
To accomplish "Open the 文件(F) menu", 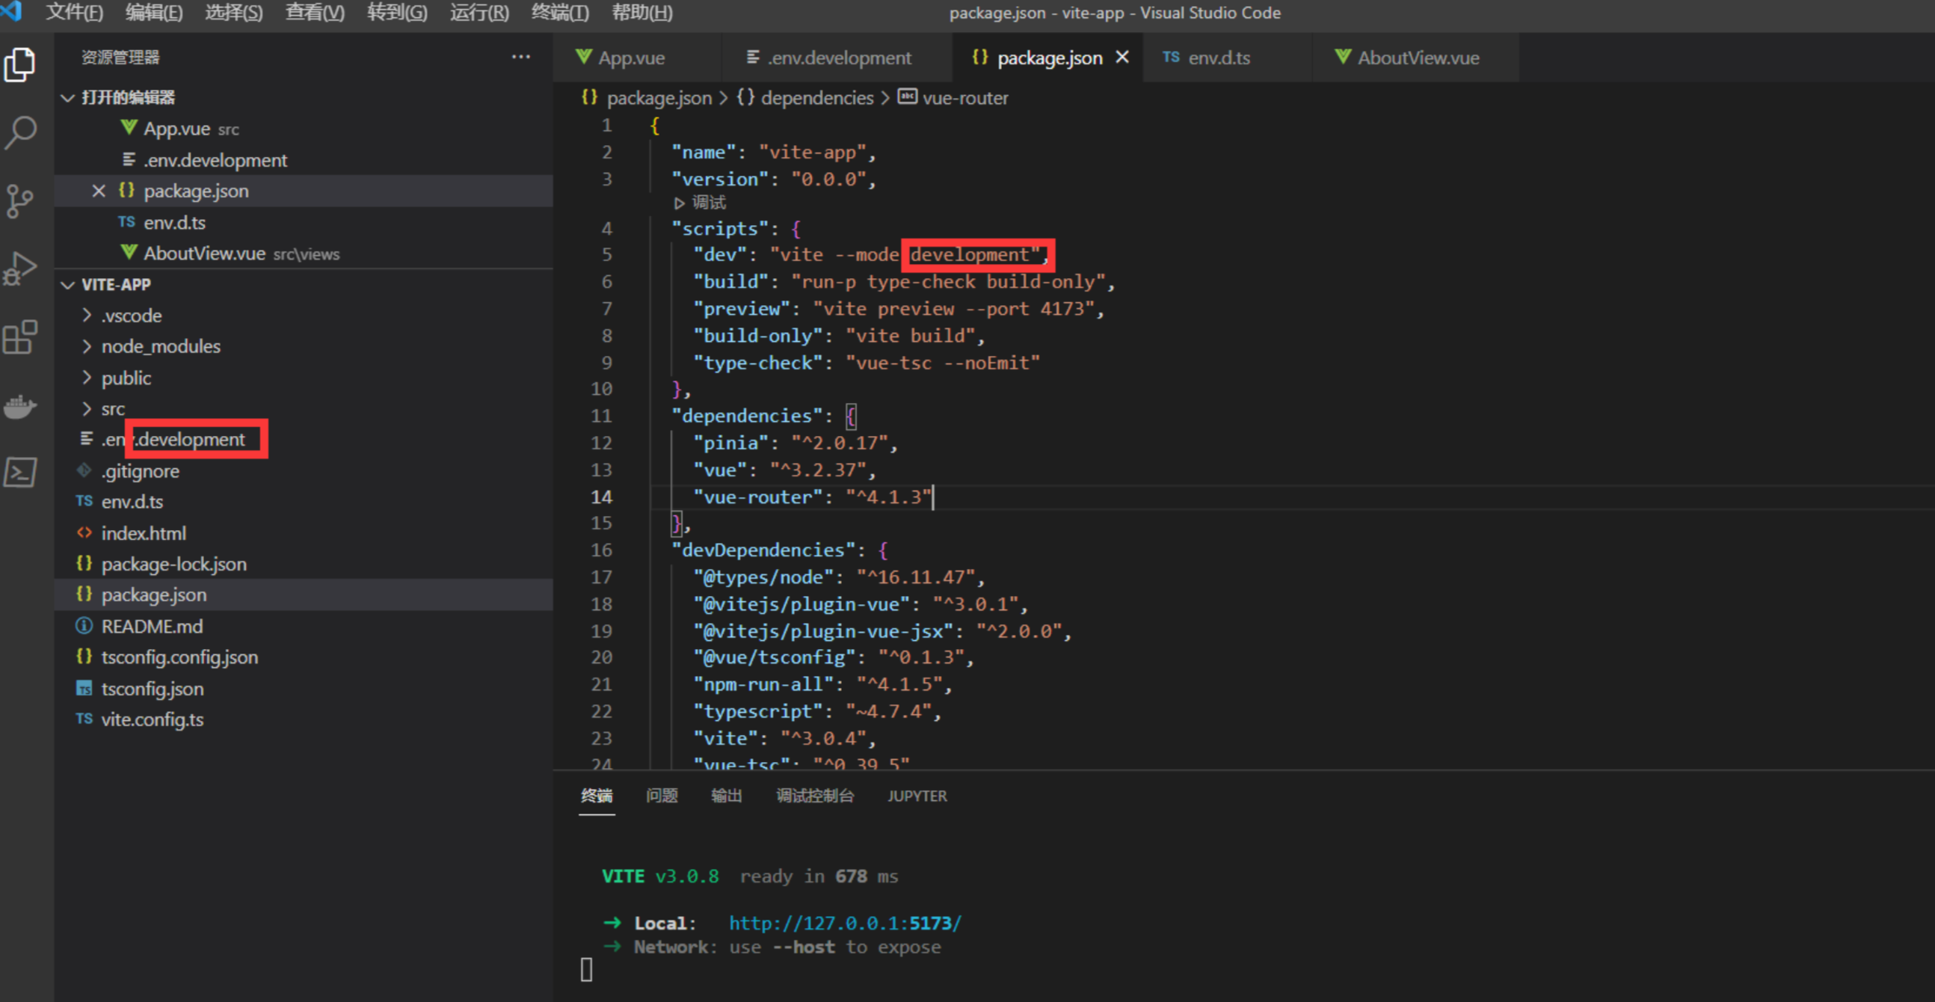I will (73, 12).
